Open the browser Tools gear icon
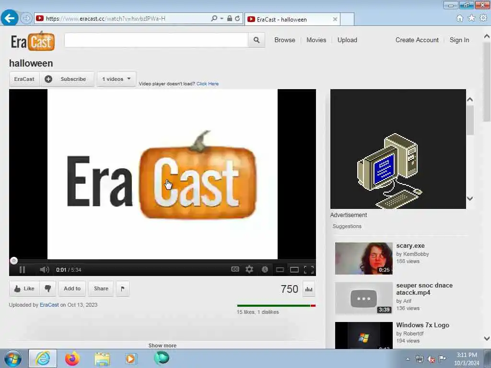 coord(483,18)
